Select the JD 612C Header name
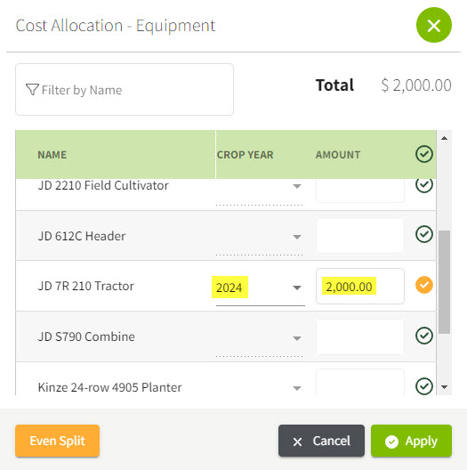The width and height of the screenshot is (467, 470). [x=82, y=236]
